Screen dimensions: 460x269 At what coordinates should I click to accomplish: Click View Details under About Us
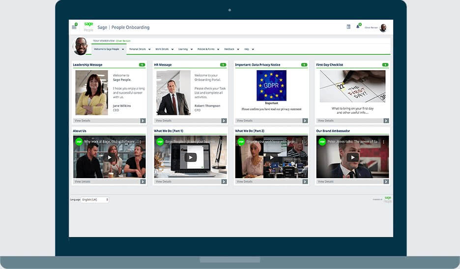[83, 182]
